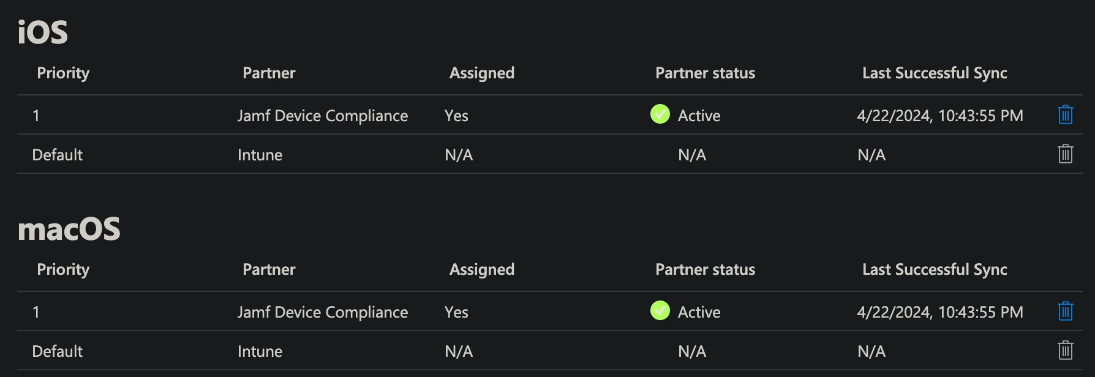Click iOS Partner status column header
The image size is (1095, 377).
pos(705,73)
